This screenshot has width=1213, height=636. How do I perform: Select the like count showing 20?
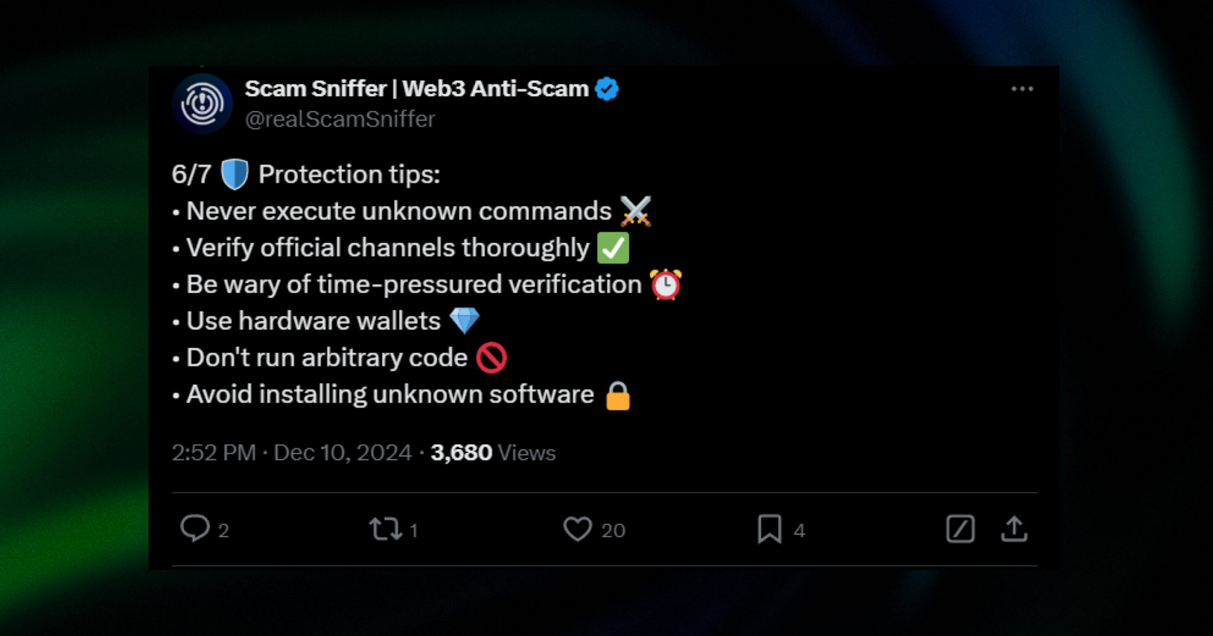coord(612,532)
